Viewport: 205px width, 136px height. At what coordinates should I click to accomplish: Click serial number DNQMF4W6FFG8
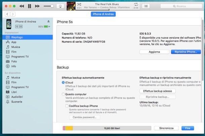94,42
